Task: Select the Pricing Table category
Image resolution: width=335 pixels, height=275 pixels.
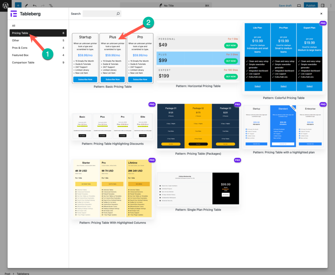Action: [x=38, y=33]
